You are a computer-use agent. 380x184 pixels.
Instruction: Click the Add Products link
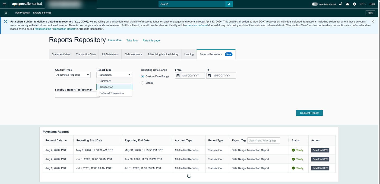point(23,13)
